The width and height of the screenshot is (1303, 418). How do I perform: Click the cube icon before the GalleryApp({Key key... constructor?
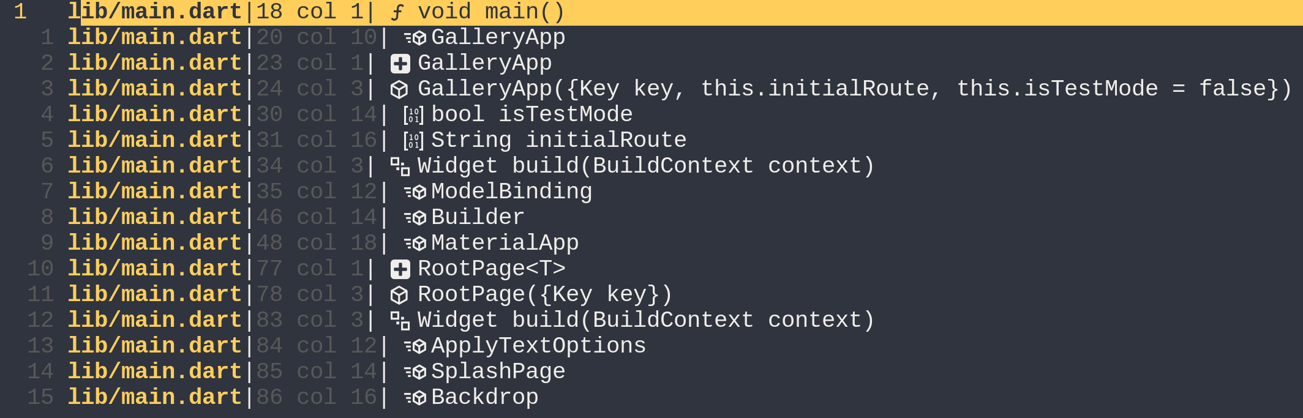399,89
